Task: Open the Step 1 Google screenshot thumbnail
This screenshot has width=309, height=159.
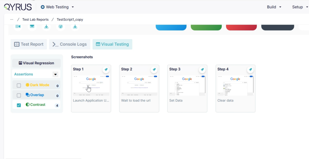Action: pos(91,85)
